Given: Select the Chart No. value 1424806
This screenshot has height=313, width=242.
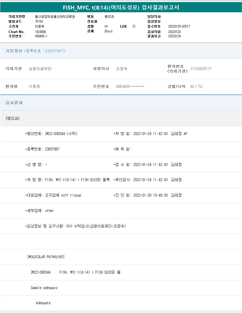Looking at the screenshot, I should (x=40, y=32).
